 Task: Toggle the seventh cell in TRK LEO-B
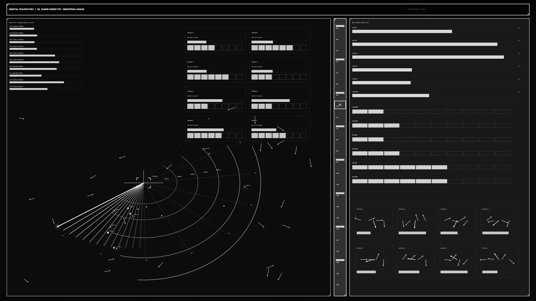point(296,48)
